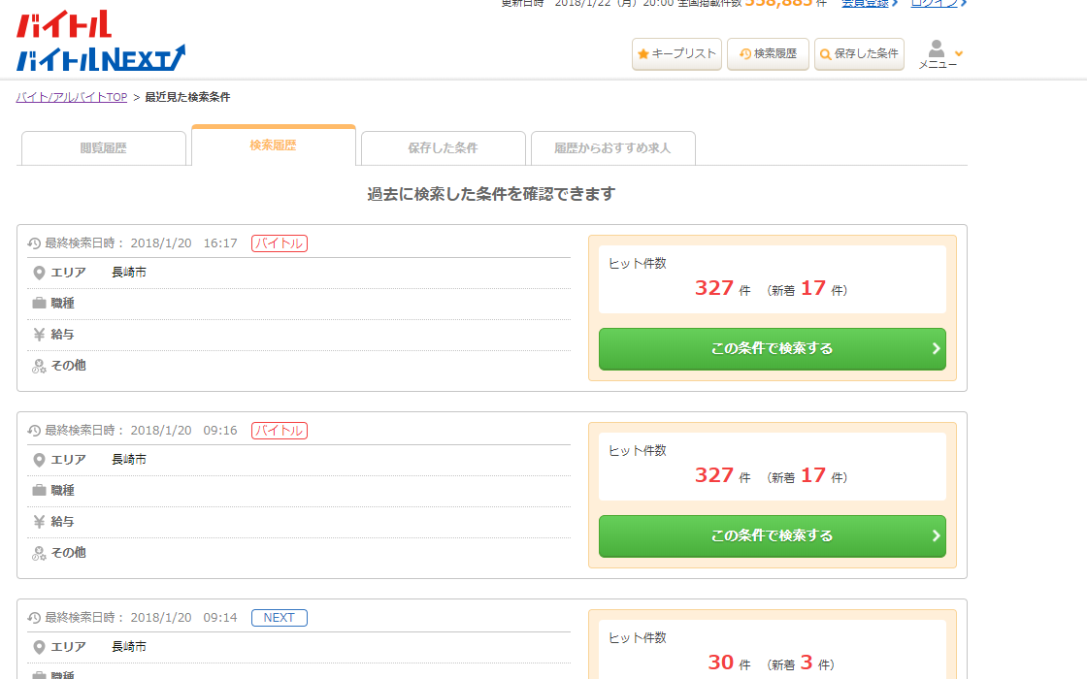Click the briefcase icon in first 職種 row
Screen dimensions: 1087x679
pos(39,304)
